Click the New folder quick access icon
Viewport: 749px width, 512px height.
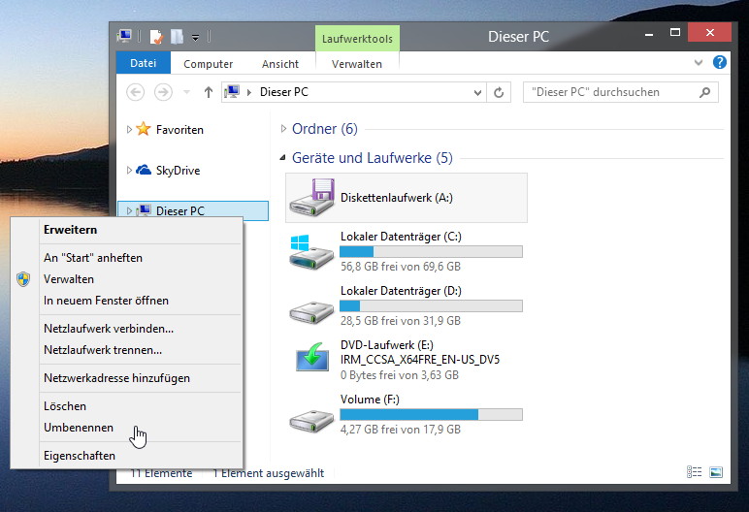[177, 37]
